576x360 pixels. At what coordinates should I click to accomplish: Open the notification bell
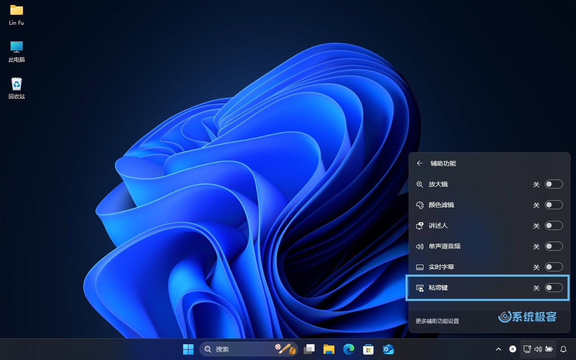coord(563,349)
